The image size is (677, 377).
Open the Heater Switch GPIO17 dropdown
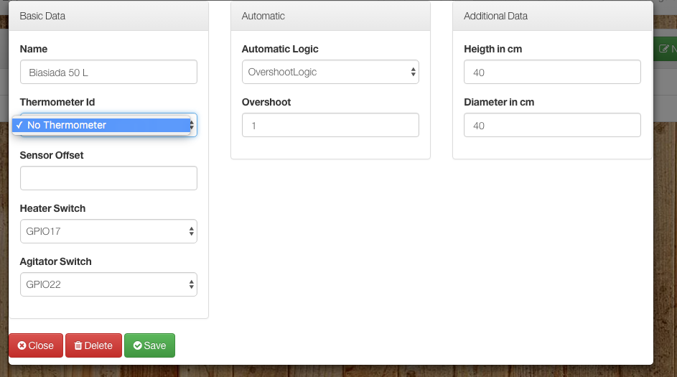click(x=108, y=231)
